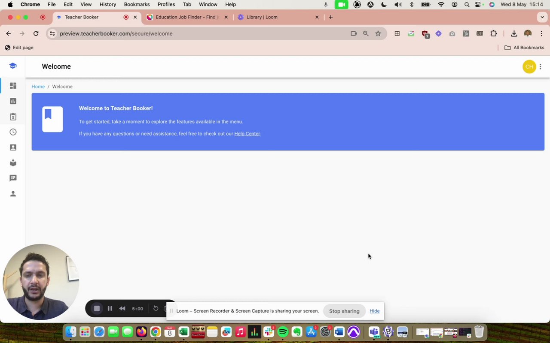Open Microsoft Teams from the Dock

[x=374, y=332]
